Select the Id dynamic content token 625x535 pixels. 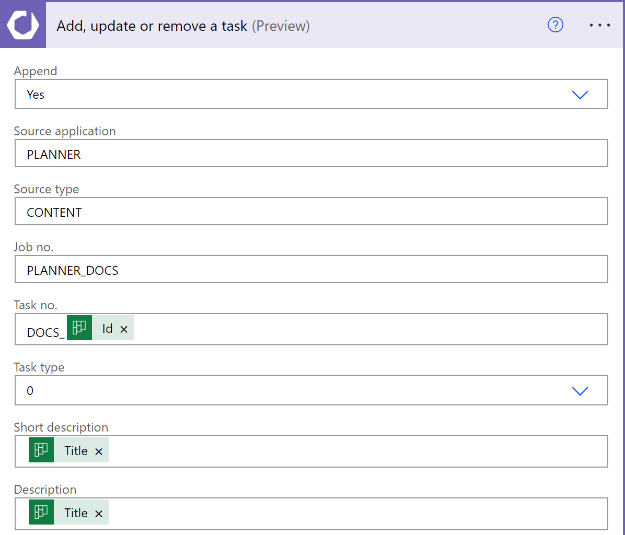[107, 329]
